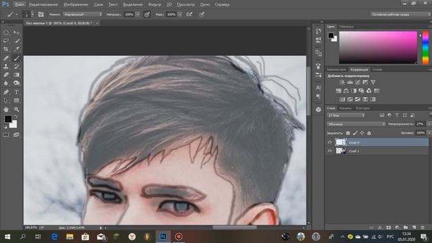The height and width of the screenshot is (243, 432).
Task: Select the Clone Stamp tool
Action: 6,66
